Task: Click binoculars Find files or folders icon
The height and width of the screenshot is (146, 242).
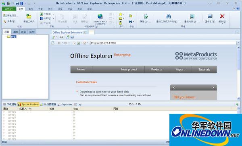Action: point(169,16)
